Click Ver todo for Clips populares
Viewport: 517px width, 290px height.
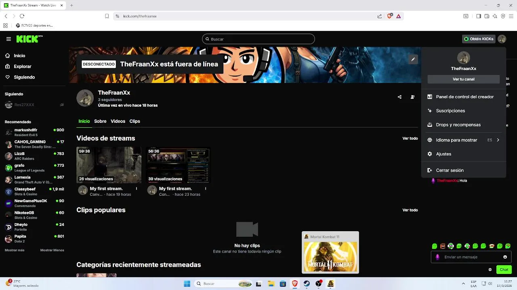tap(410, 210)
